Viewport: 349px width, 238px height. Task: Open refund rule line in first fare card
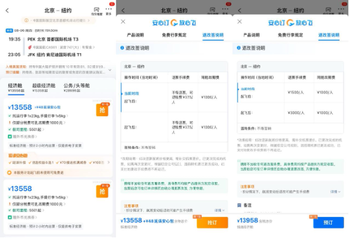37,122
